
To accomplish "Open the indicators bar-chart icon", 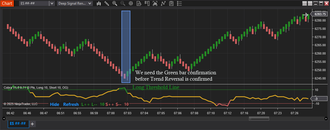I will pyautogui.click(x=155, y=3).
